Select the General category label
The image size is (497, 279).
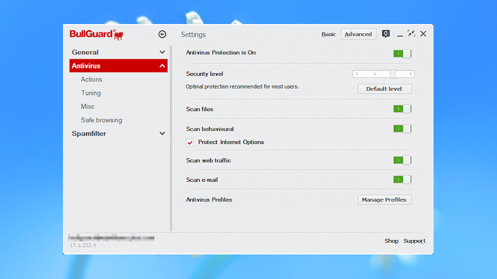click(x=85, y=52)
